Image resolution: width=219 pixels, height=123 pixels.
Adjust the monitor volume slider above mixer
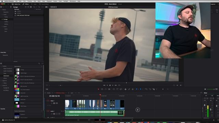click(x=211, y=89)
